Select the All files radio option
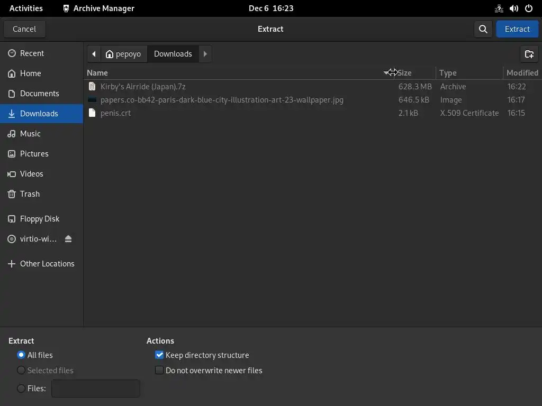Image resolution: width=542 pixels, height=406 pixels. [21, 355]
